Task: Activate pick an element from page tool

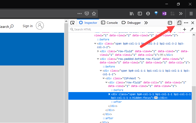Action: tap(72, 23)
